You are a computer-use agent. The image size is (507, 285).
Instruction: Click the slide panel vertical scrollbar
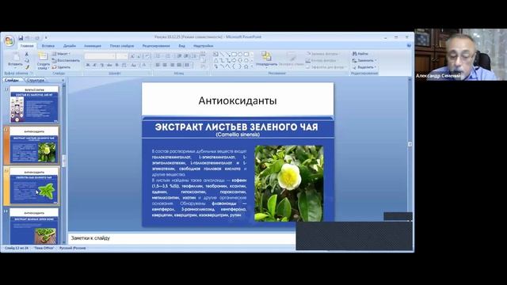coord(63,161)
